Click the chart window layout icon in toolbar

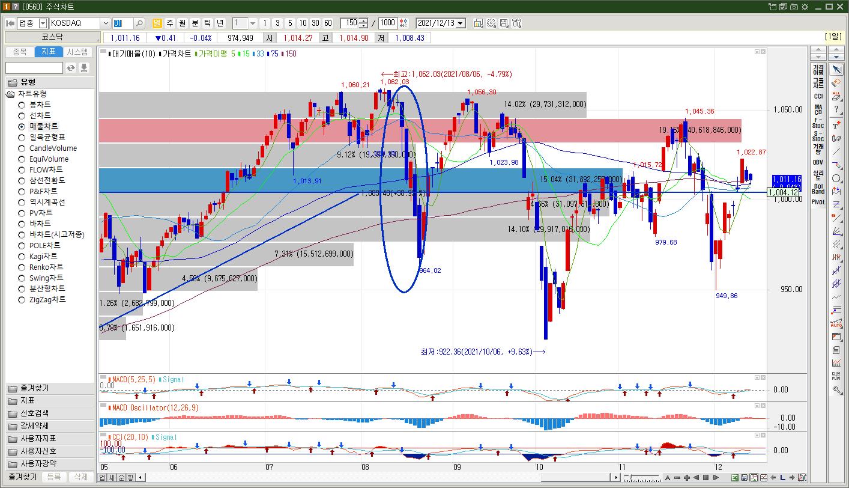point(479,23)
